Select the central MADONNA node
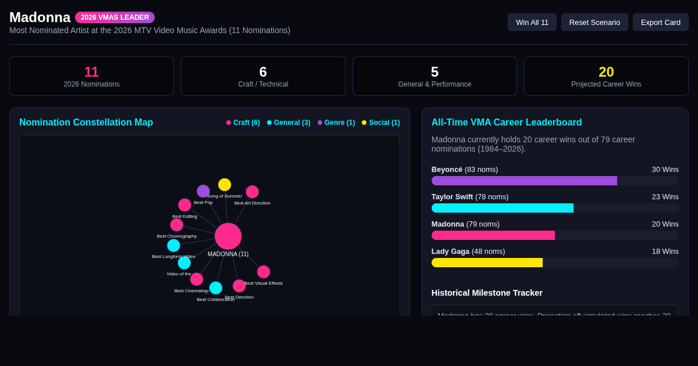The image size is (698, 366). pos(228,236)
